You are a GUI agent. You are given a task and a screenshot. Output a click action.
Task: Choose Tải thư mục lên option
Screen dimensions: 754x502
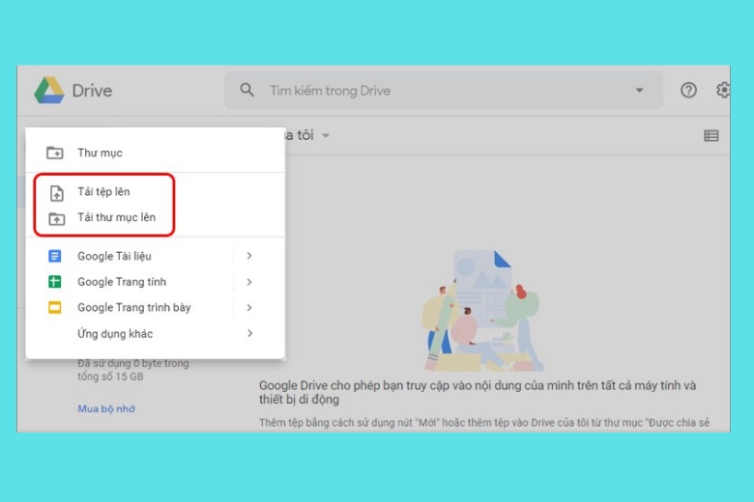(x=156, y=217)
